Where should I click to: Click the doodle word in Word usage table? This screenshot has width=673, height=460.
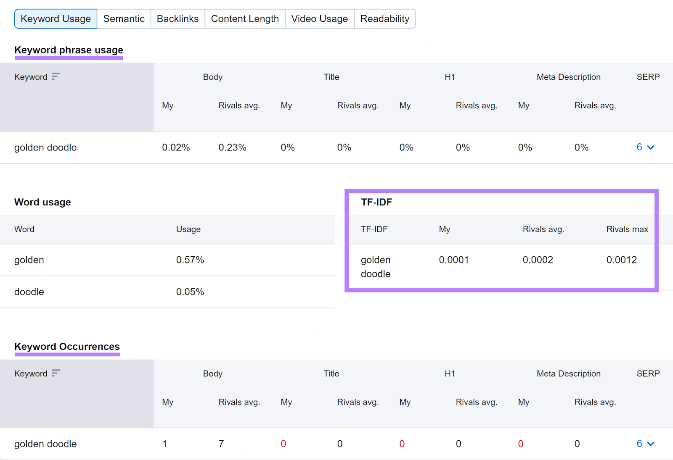(29, 292)
